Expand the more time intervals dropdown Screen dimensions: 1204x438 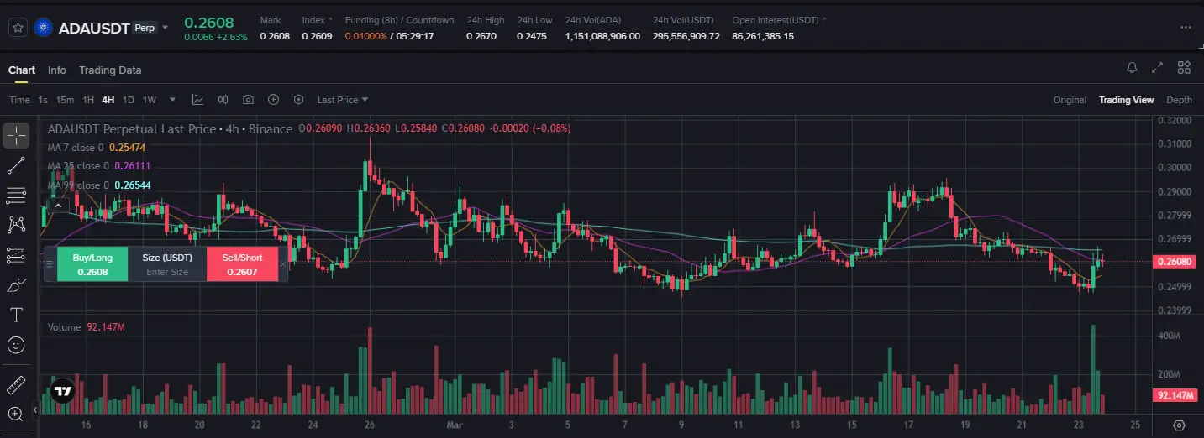(172, 100)
